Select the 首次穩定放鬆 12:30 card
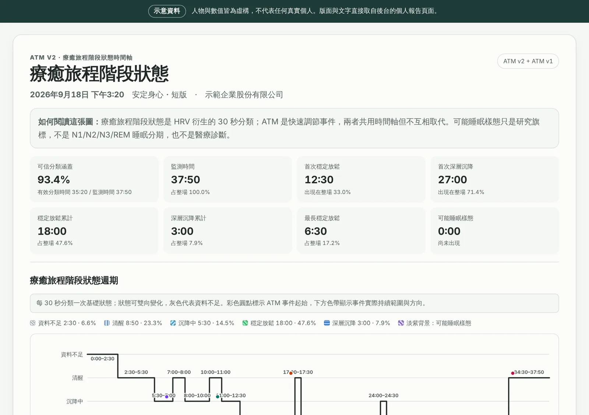 point(361,179)
